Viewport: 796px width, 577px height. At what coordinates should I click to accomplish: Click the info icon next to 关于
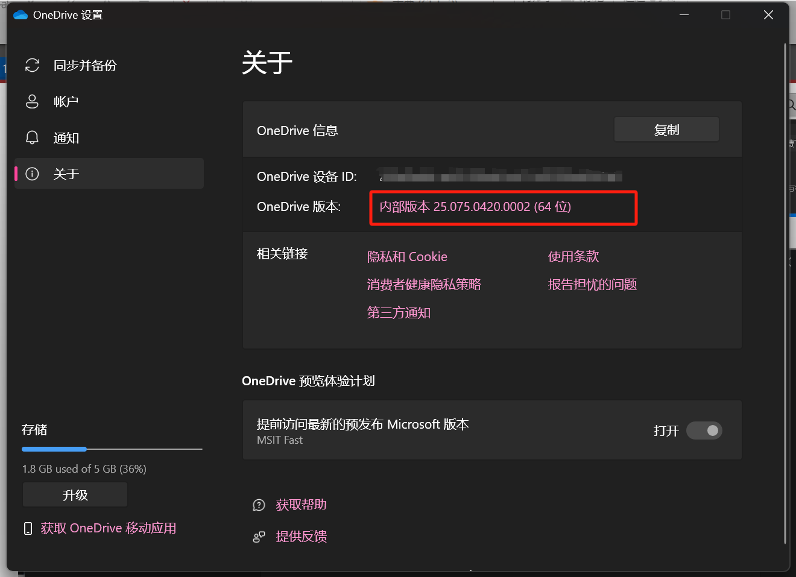coord(32,174)
